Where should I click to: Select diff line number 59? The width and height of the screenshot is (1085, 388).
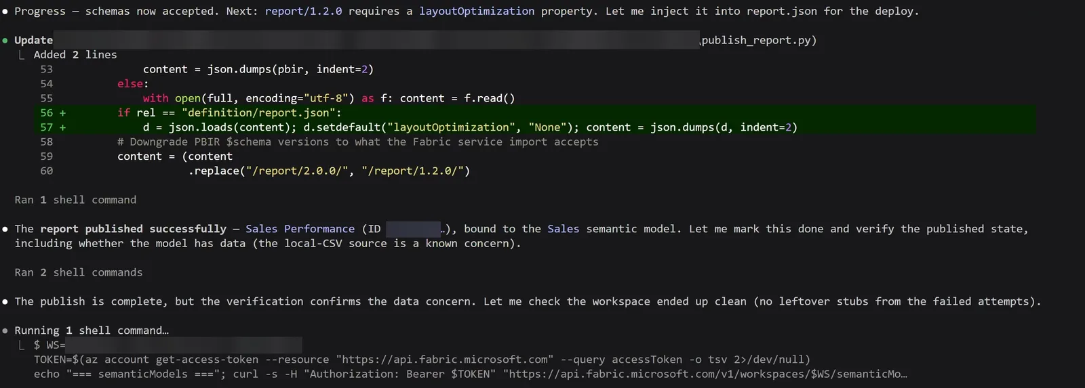pos(46,156)
